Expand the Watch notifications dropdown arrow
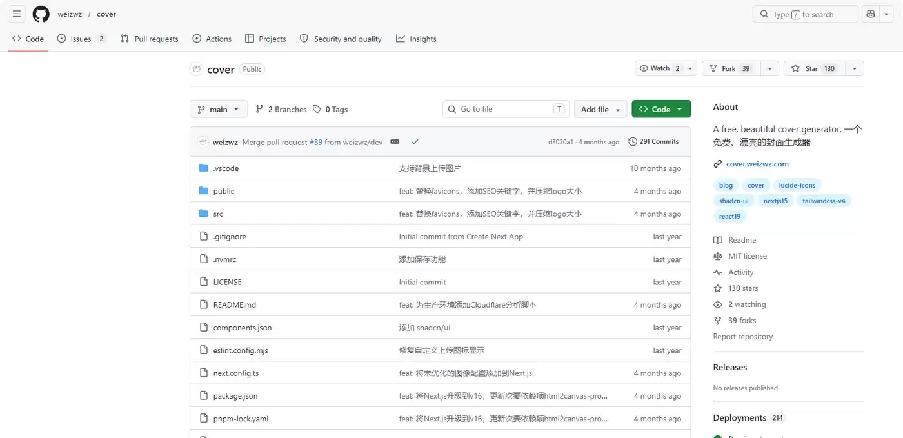Image resolution: width=903 pixels, height=438 pixels. pyautogui.click(x=690, y=68)
